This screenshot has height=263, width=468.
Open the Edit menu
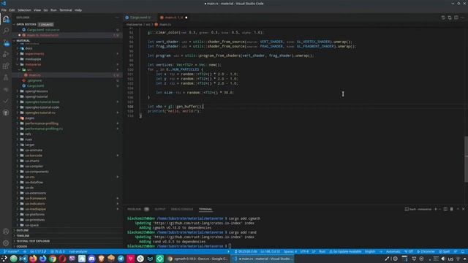point(12,9)
